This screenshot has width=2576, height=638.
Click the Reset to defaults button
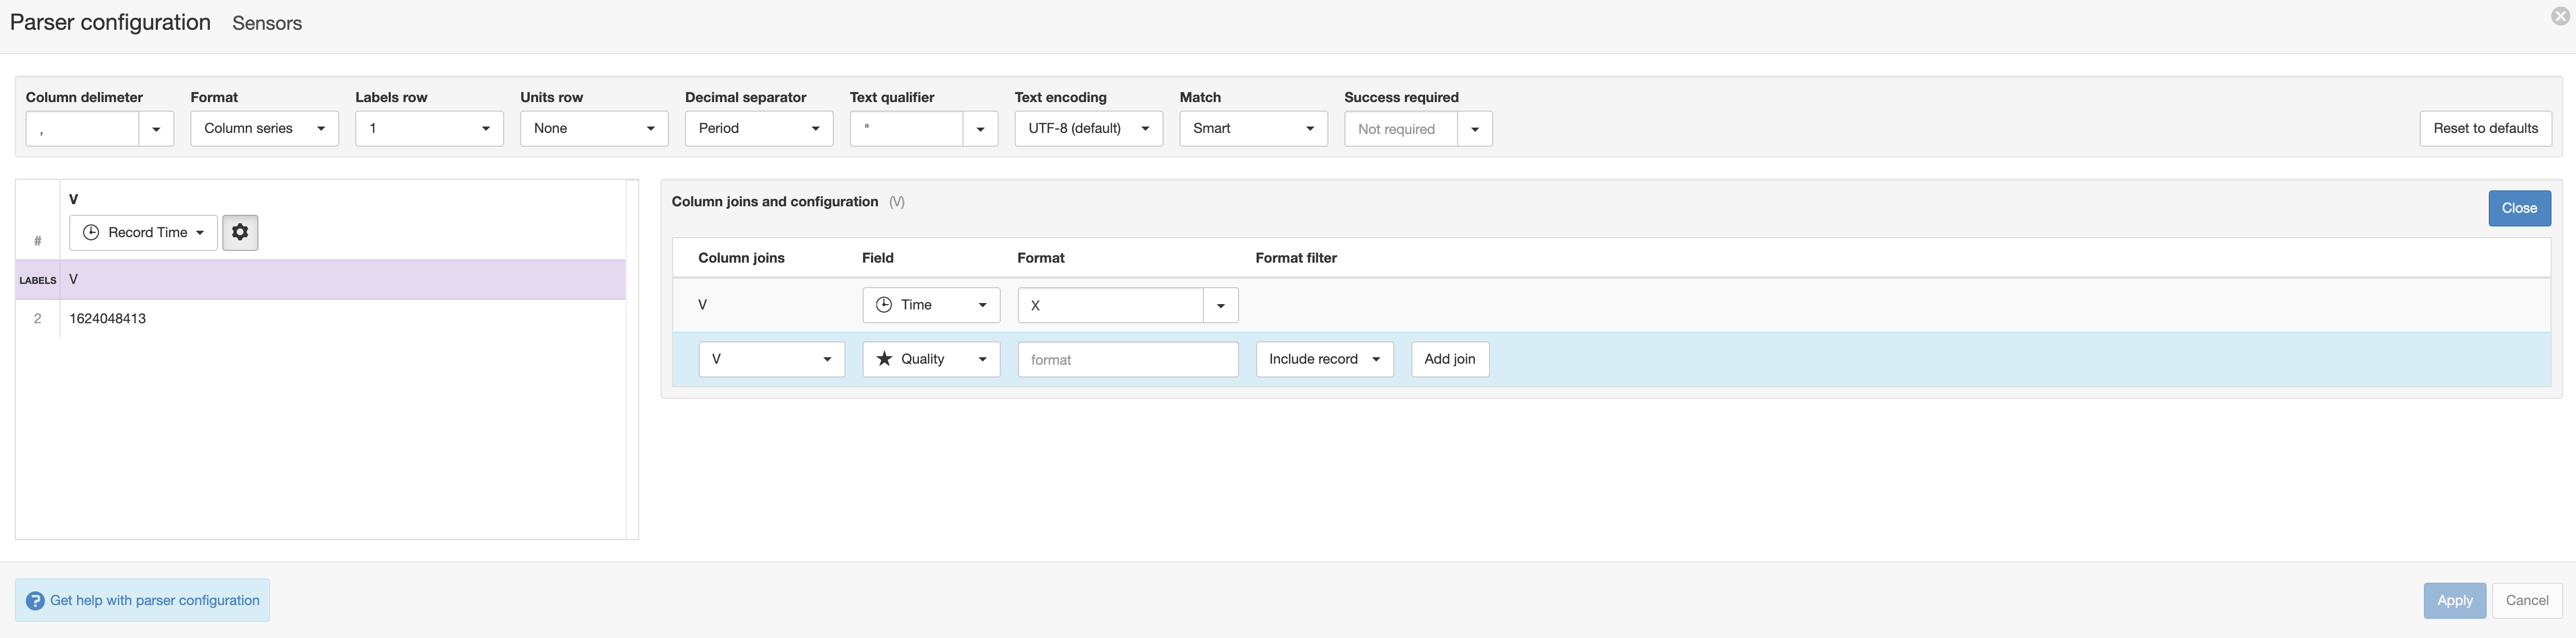[x=2485, y=129]
